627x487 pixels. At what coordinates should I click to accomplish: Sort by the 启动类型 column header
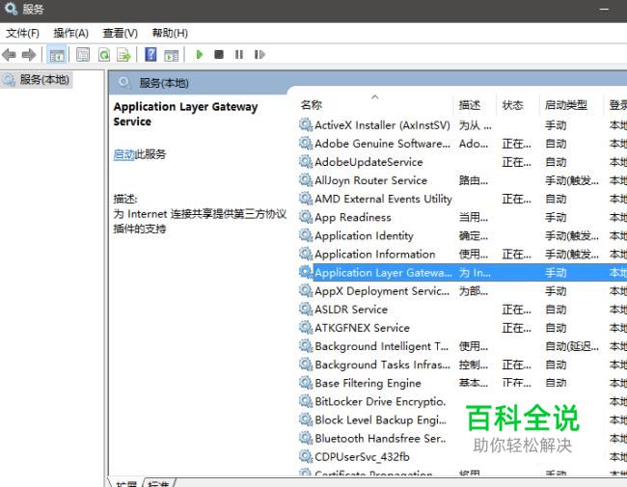[566, 105]
